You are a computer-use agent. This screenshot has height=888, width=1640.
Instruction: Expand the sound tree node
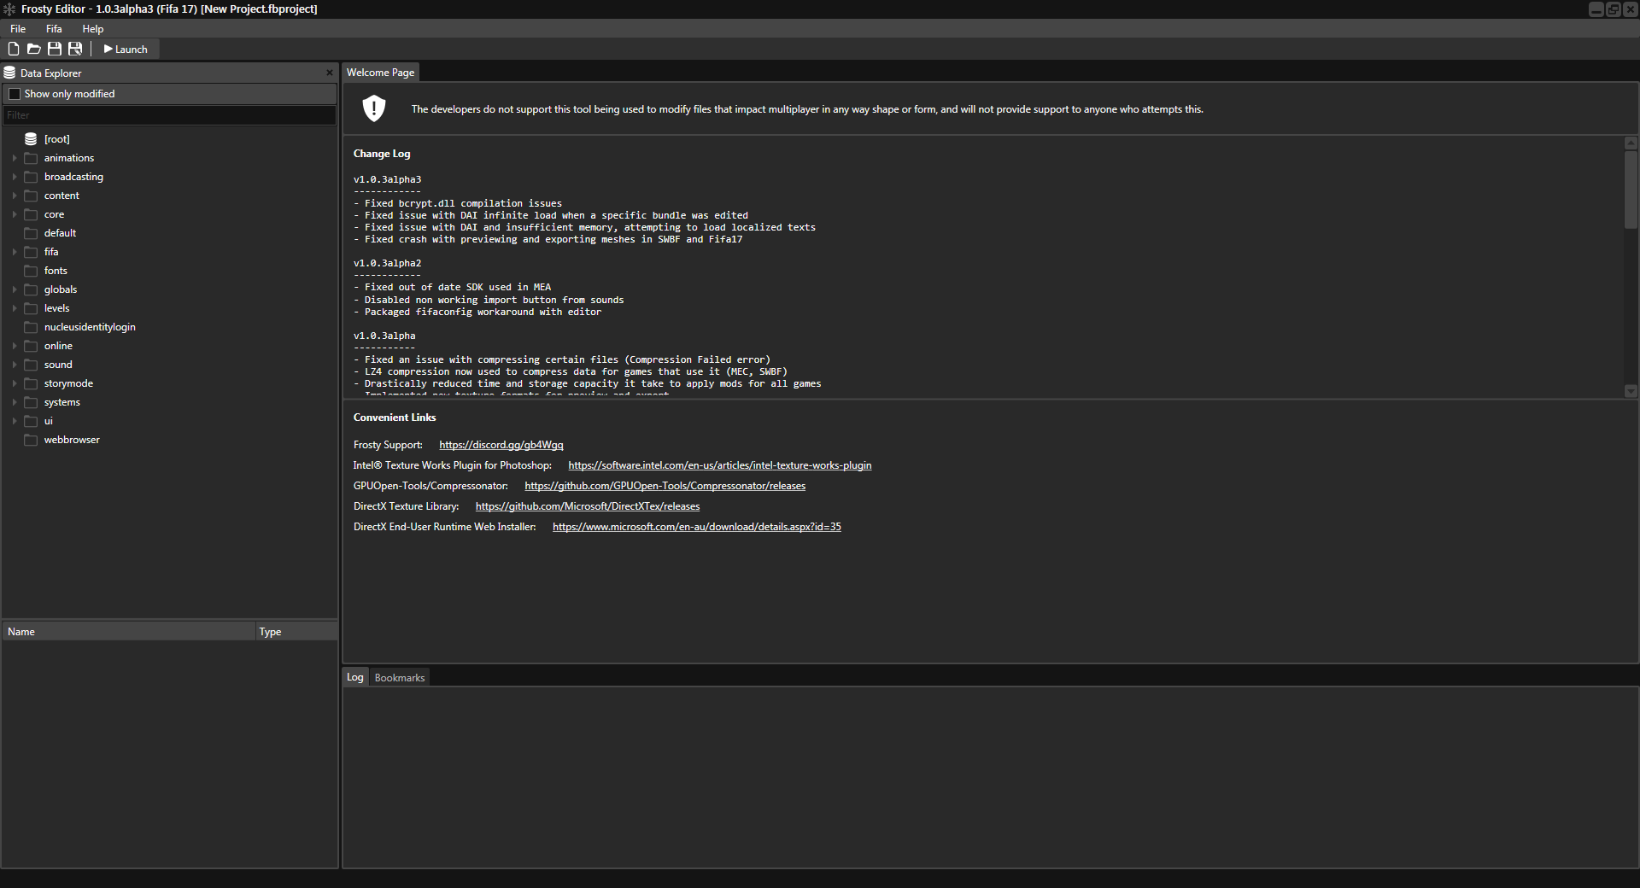point(15,365)
